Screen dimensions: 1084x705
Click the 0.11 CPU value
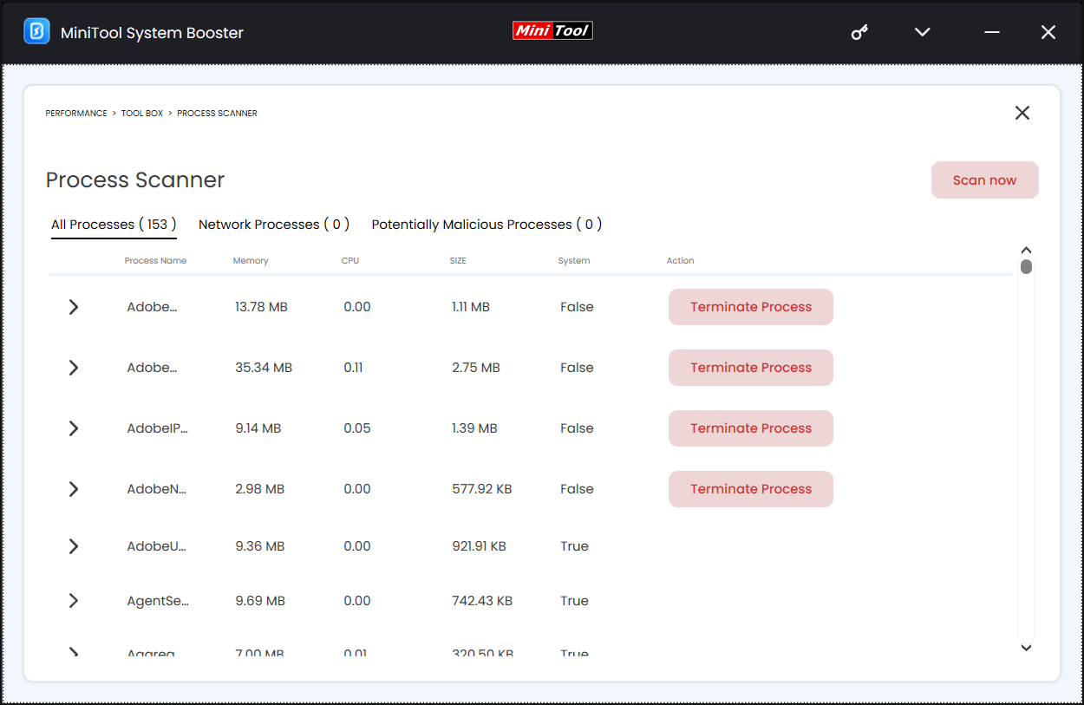[x=353, y=368]
